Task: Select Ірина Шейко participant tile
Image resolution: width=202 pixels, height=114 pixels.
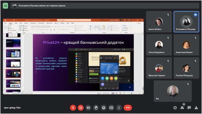Action: [159, 22]
